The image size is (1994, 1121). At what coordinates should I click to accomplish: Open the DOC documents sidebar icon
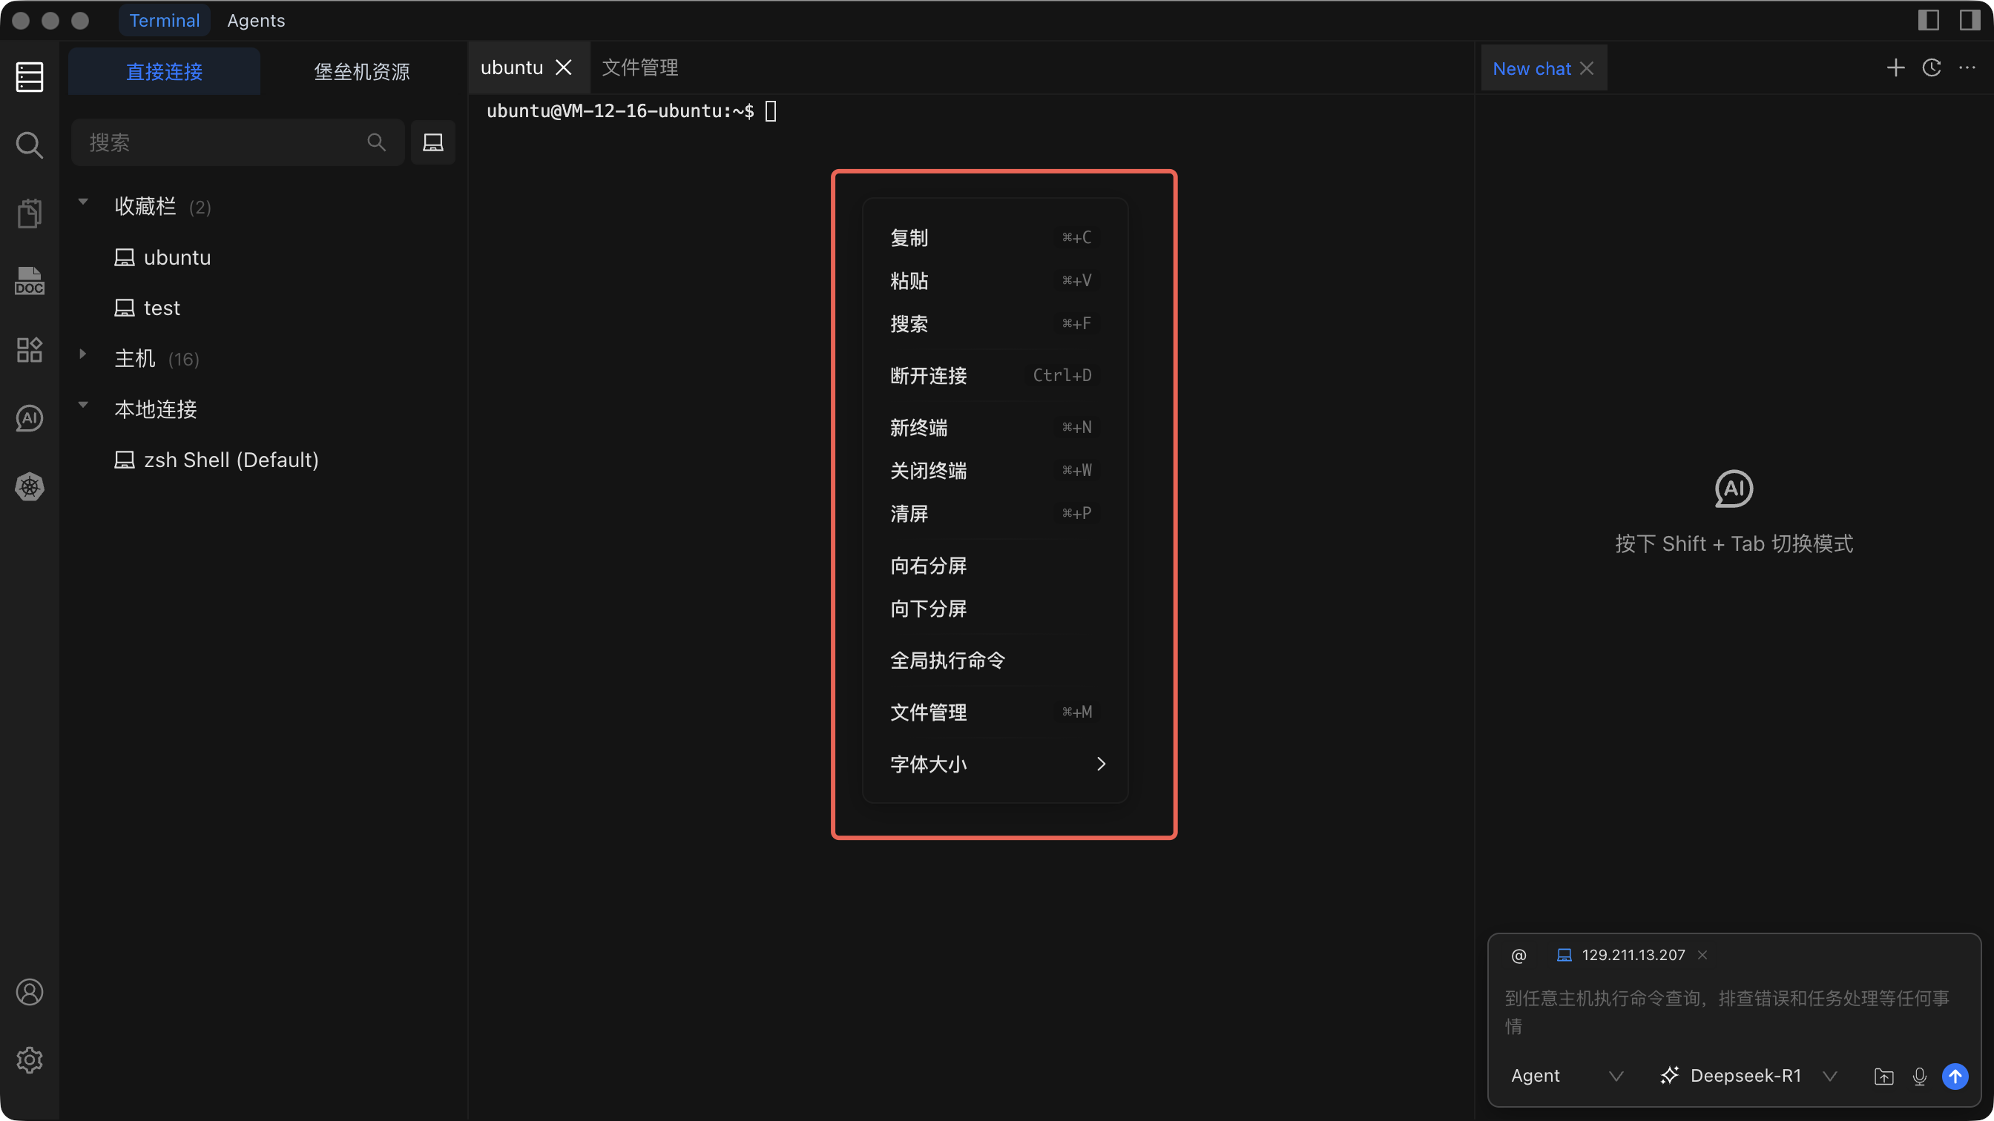click(x=30, y=282)
